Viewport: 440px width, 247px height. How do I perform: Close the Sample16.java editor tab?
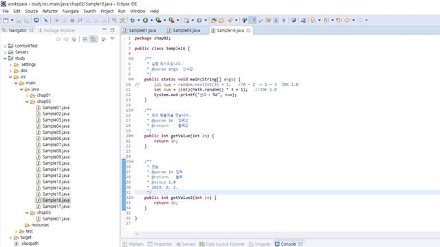click(x=249, y=30)
